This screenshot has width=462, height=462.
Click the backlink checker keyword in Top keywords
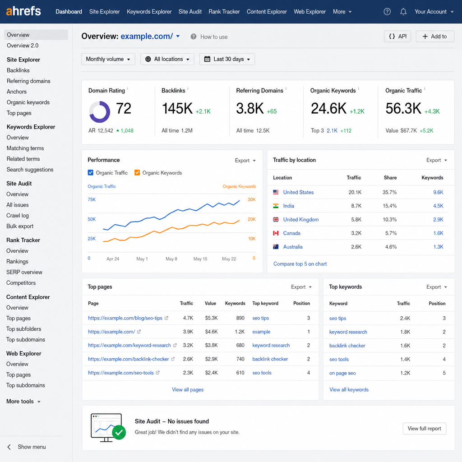pos(347,345)
